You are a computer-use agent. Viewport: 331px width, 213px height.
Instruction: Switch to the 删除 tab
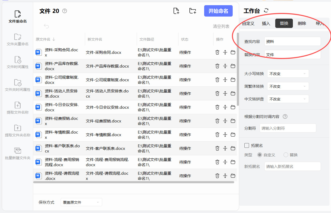point(302,23)
